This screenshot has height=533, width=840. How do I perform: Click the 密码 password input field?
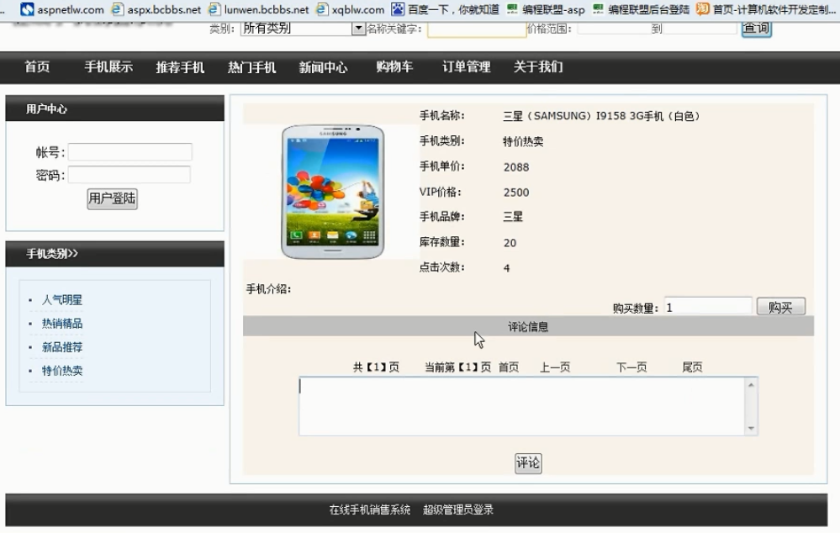tap(129, 175)
